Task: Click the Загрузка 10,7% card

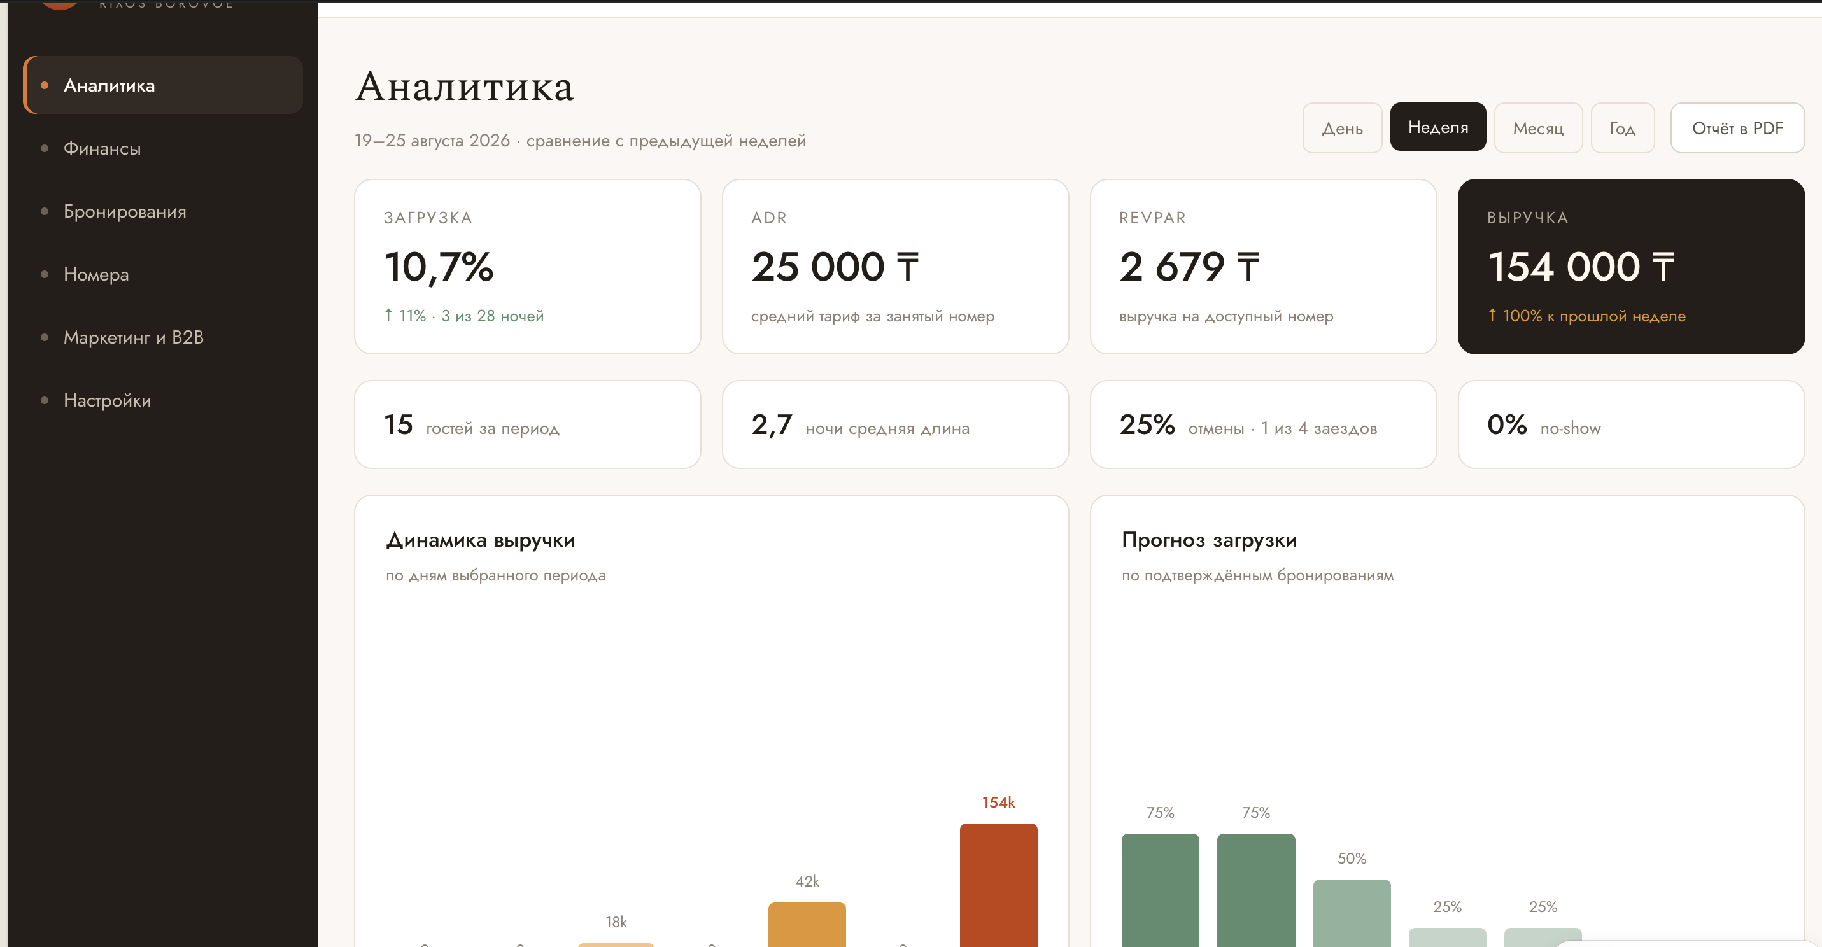Action: 528,267
